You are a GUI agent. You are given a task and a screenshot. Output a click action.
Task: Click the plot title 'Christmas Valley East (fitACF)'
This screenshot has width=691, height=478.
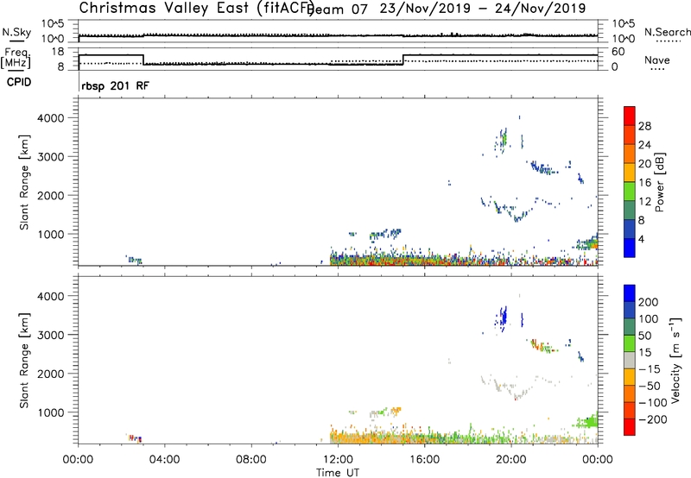click(197, 8)
